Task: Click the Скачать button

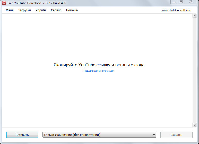Action: tap(176, 135)
